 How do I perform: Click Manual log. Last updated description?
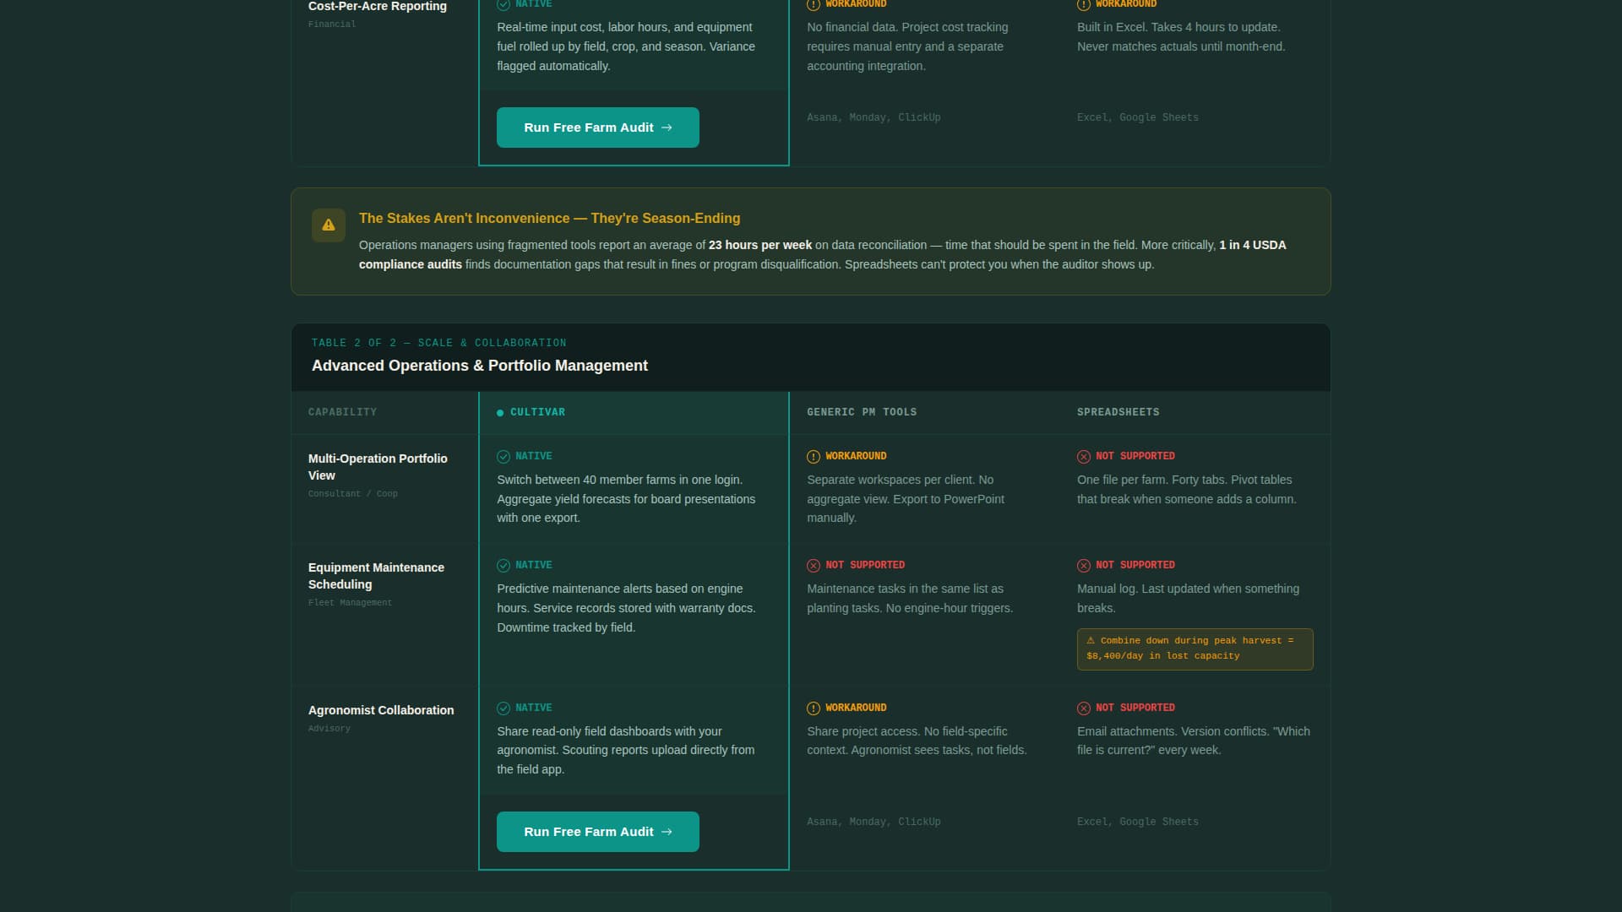pos(1188,599)
